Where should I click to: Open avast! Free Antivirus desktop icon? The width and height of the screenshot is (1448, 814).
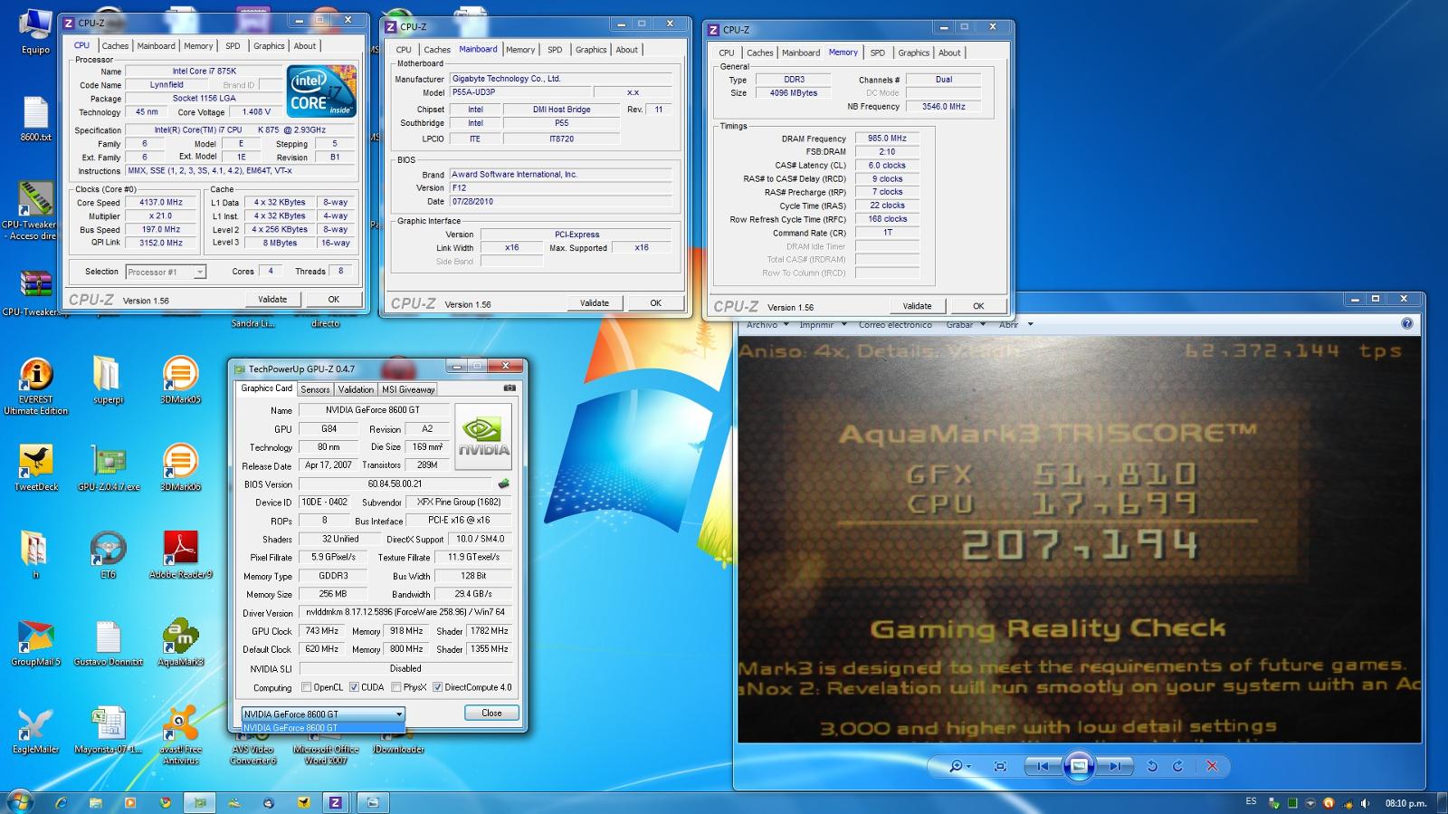pos(180,734)
